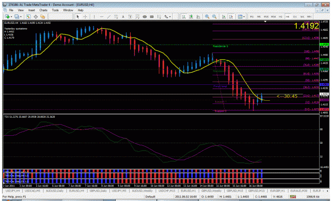Select the Horizontal Line tool
The height and width of the screenshot is (201, 332).
101,16
